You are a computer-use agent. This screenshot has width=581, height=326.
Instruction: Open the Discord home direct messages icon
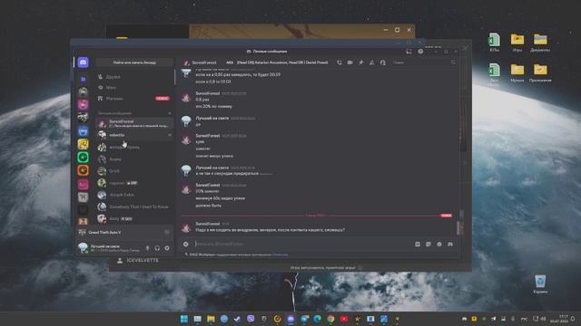click(83, 62)
